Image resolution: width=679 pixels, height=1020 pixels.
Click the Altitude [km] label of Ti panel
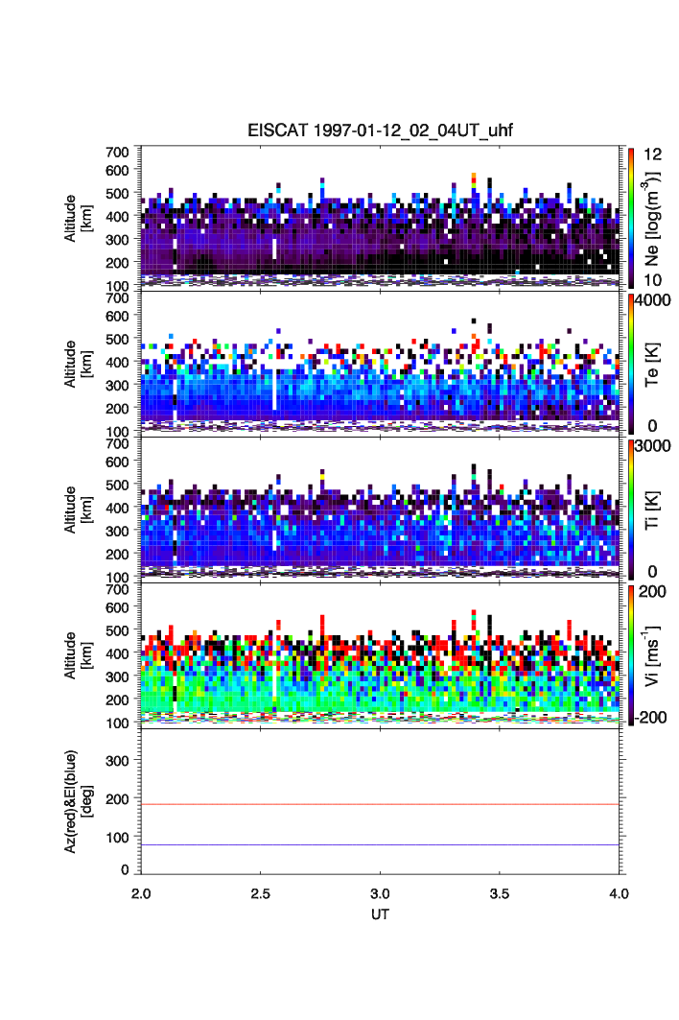tap(78, 510)
